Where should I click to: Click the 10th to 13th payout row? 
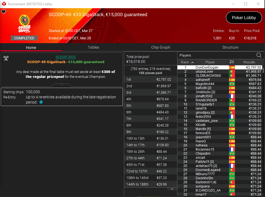(150, 139)
